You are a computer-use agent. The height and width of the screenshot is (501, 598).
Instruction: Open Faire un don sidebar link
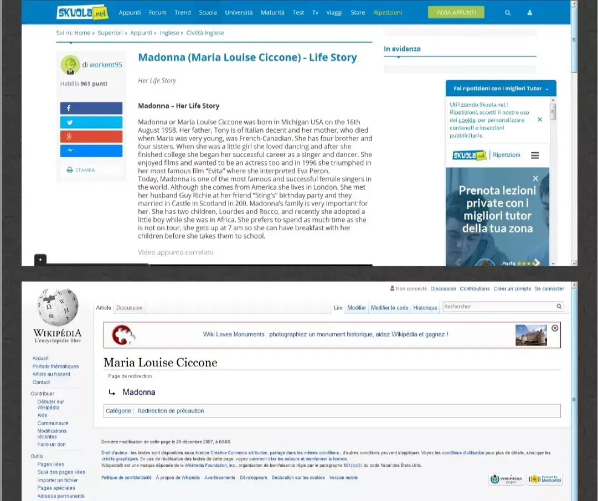51,445
